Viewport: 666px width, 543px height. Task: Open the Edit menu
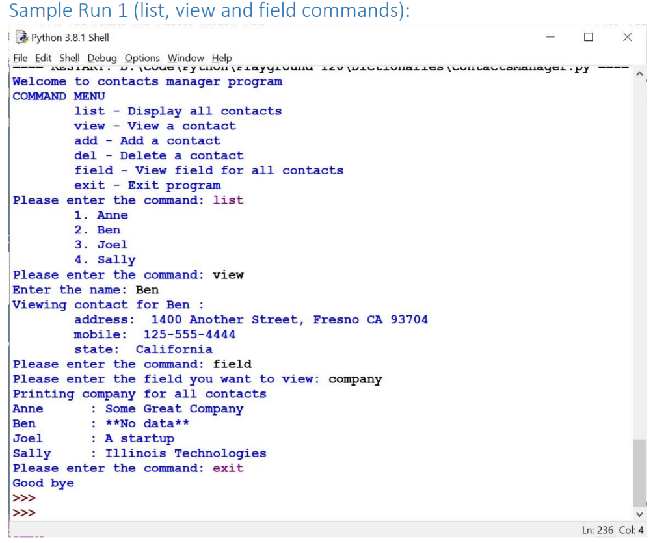(x=43, y=58)
